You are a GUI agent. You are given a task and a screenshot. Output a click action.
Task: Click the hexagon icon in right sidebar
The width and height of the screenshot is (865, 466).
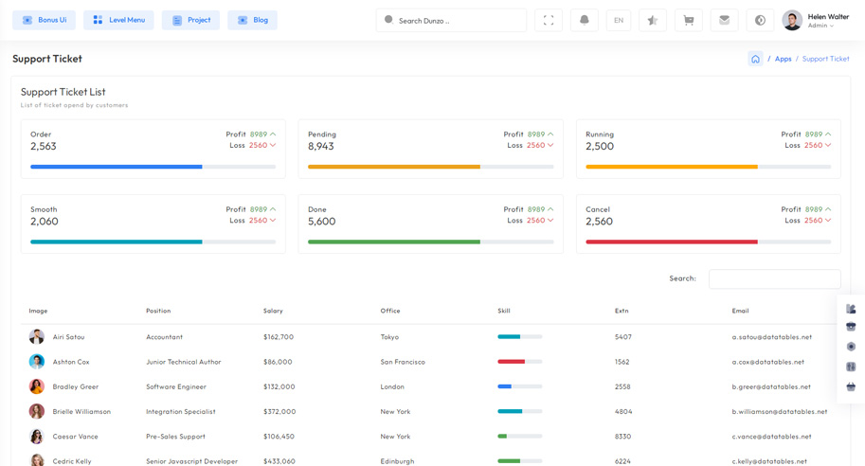tap(851, 347)
